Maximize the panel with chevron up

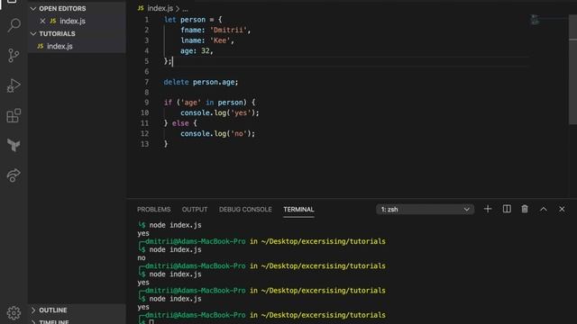[x=544, y=209]
